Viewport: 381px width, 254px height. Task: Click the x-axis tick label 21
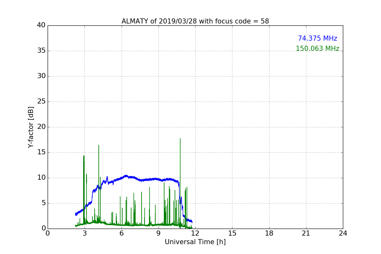tap(306, 233)
